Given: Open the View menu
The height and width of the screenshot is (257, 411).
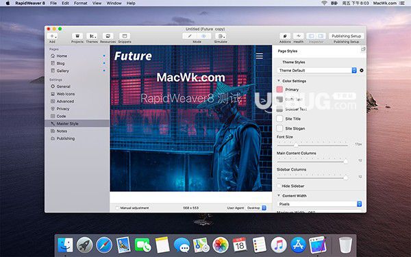Looking at the screenshot, I should coord(97,3).
